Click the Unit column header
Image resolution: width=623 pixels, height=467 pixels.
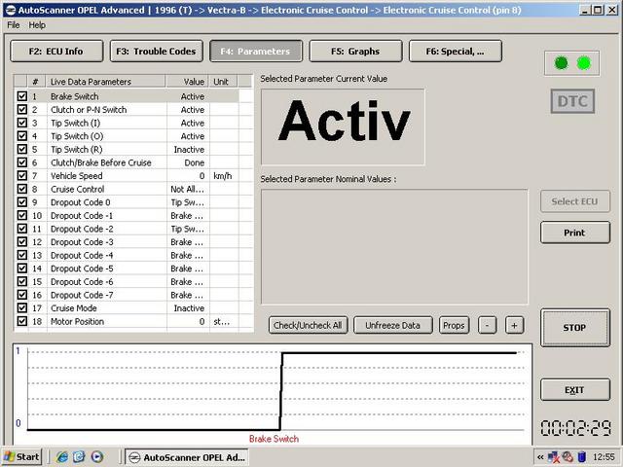pyautogui.click(x=223, y=82)
